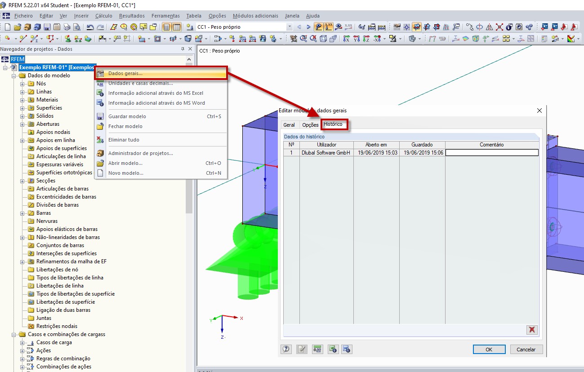Image resolution: width=584 pixels, height=372 pixels.
Task: Switch to the Opções tab in the dialog
Action: (x=310, y=125)
